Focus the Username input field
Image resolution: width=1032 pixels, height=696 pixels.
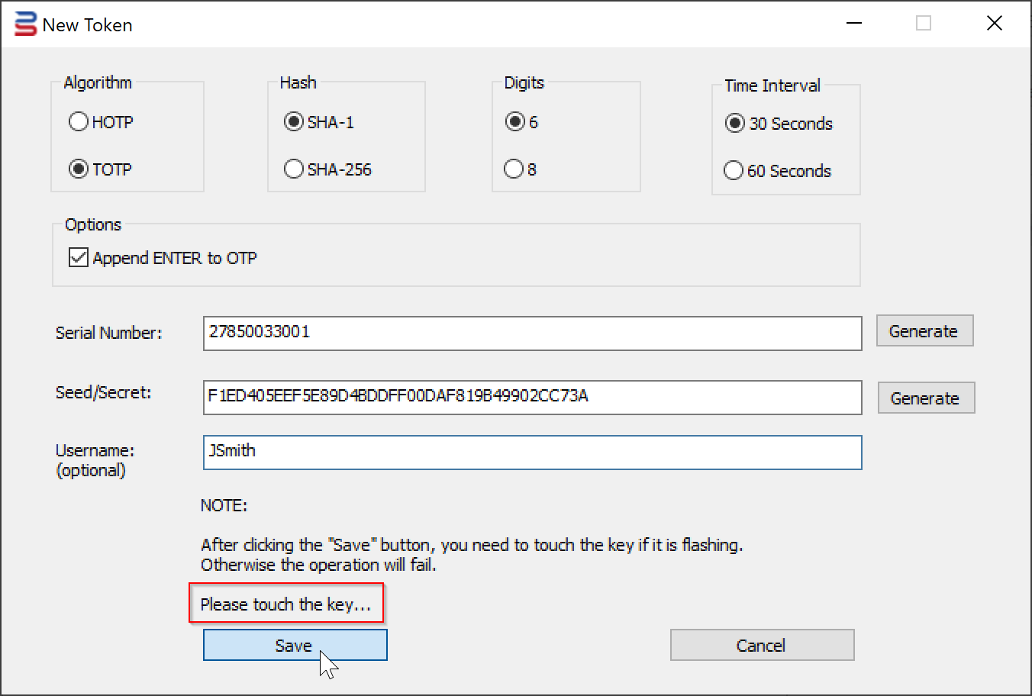click(532, 453)
